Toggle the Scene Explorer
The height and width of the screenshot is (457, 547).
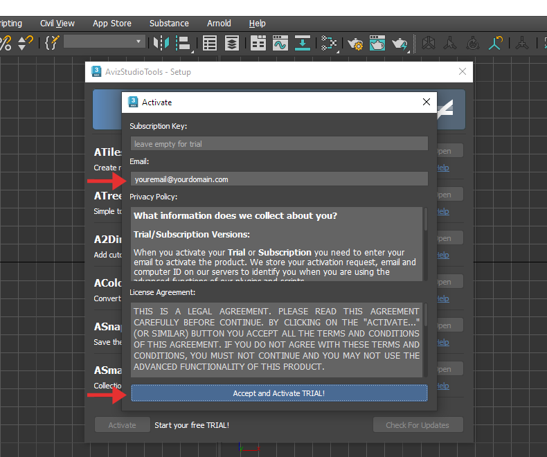pyautogui.click(x=210, y=43)
